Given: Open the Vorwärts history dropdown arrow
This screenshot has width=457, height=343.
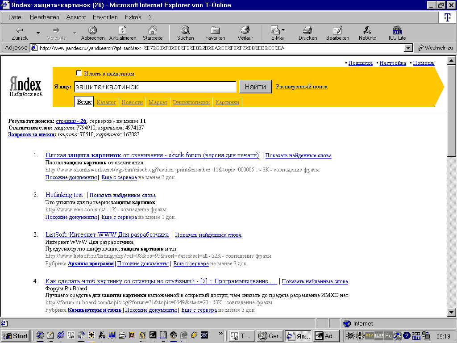Looking at the screenshot, I should coord(75,33).
